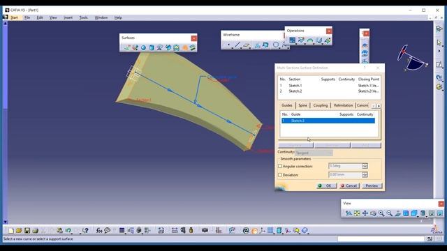The height and width of the screenshot is (251, 447).
Task: Open dropdown arrow under Circle tool
Action: pyautogui.click(x=279, y=48)
